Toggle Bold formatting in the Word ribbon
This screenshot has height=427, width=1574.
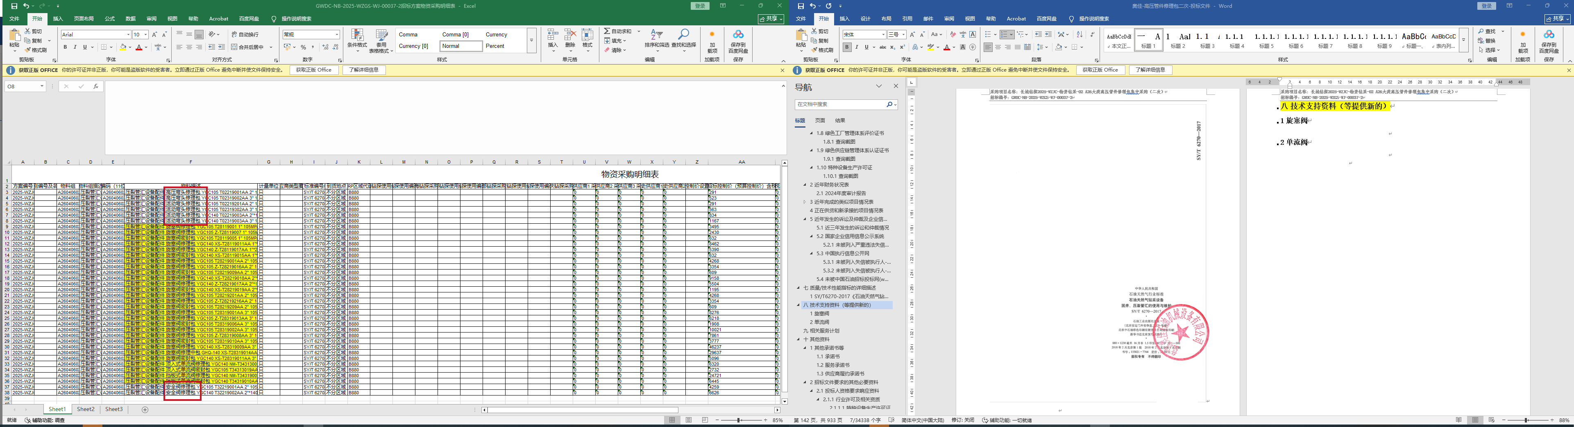[847, 47]
